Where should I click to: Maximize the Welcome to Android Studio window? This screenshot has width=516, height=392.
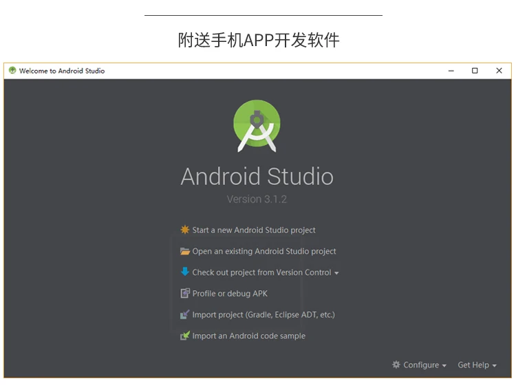click(x=475, y=70)
